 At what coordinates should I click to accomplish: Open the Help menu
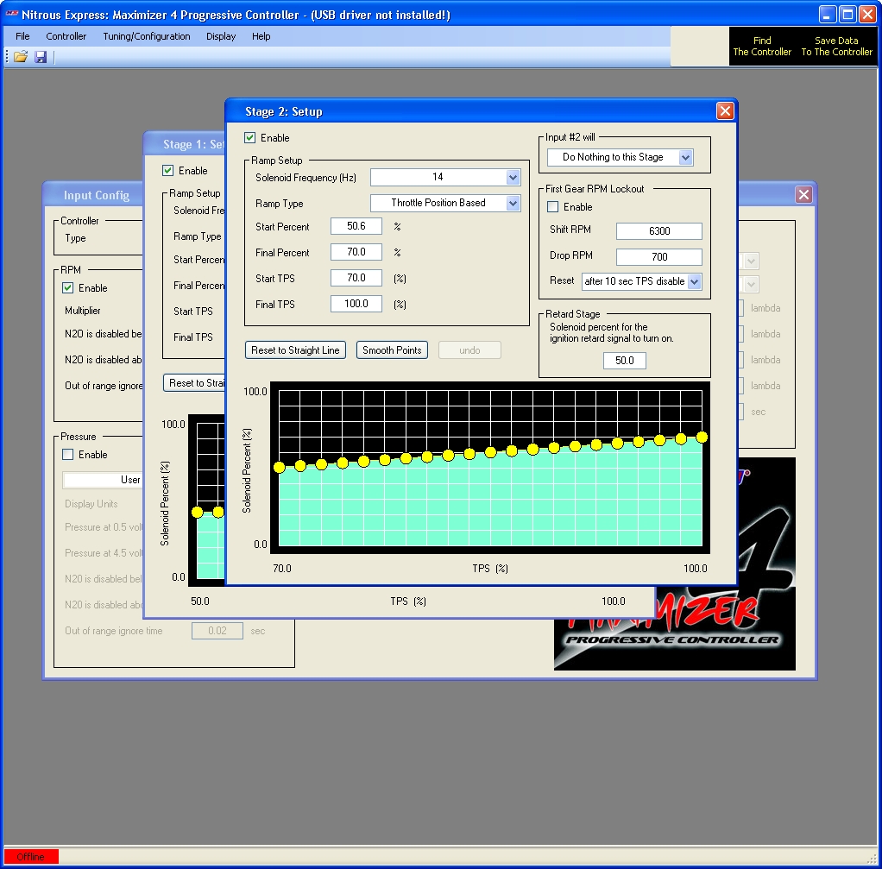point(261,36)
